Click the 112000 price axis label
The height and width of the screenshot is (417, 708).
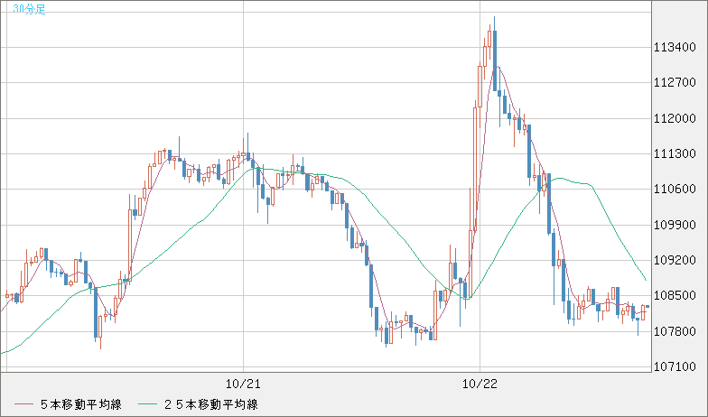675,118
